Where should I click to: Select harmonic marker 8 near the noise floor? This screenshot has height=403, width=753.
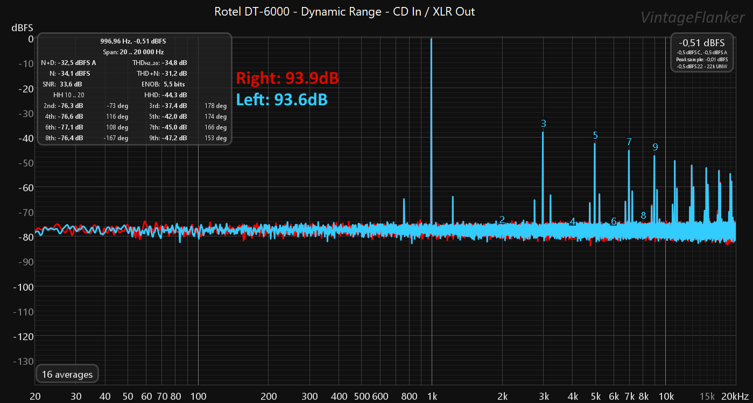point(643,215)
